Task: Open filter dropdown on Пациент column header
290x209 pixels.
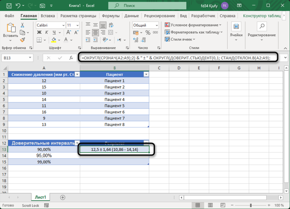Action: [146, 74]
